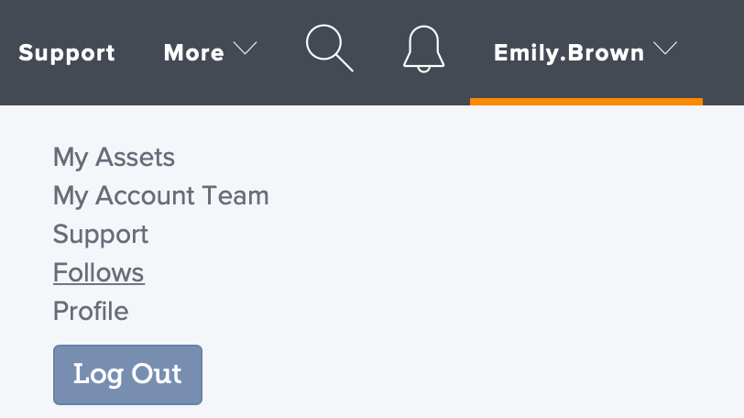Open the More navigation label

coord(193,52)
